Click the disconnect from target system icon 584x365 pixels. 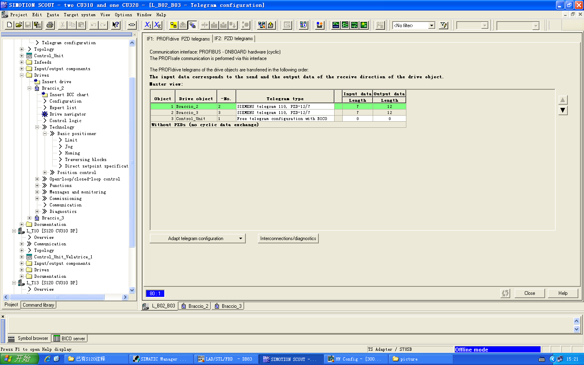192,25
